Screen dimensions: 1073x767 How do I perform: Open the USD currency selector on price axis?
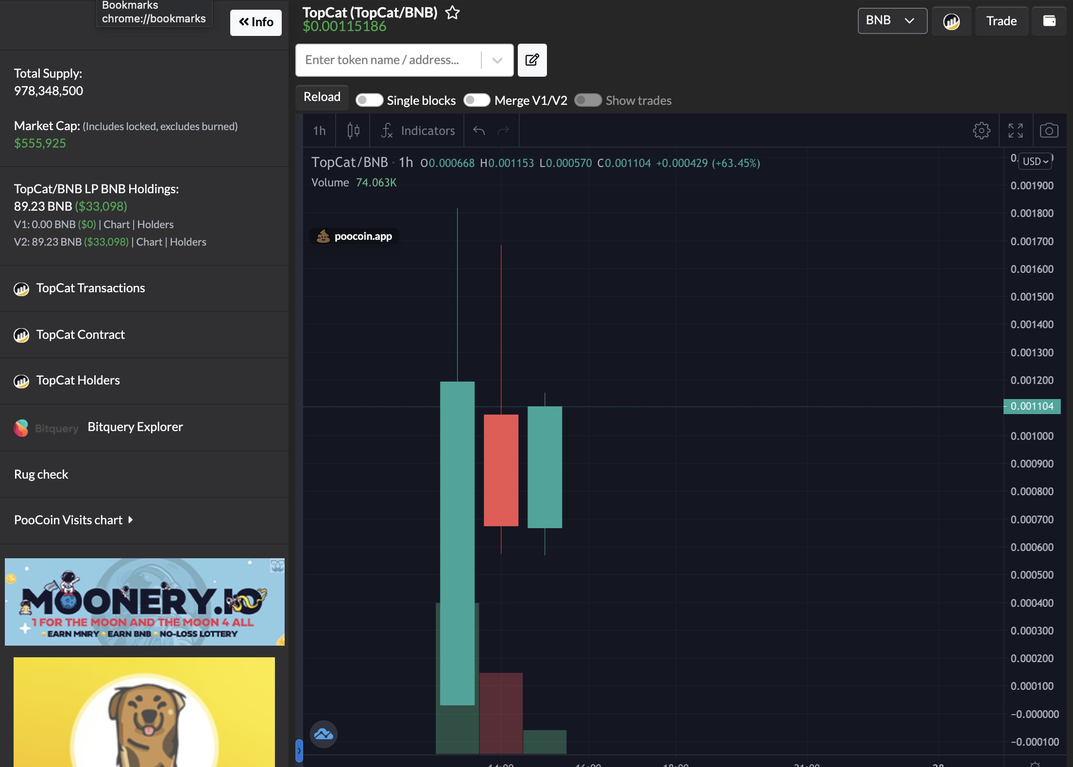point(1035,161)
